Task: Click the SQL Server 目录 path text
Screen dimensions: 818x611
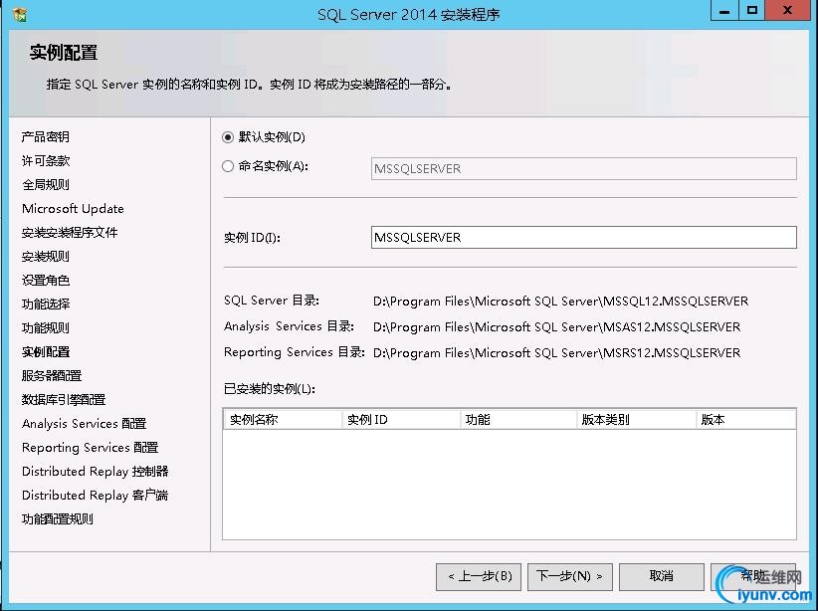Action: click(561, 302)
